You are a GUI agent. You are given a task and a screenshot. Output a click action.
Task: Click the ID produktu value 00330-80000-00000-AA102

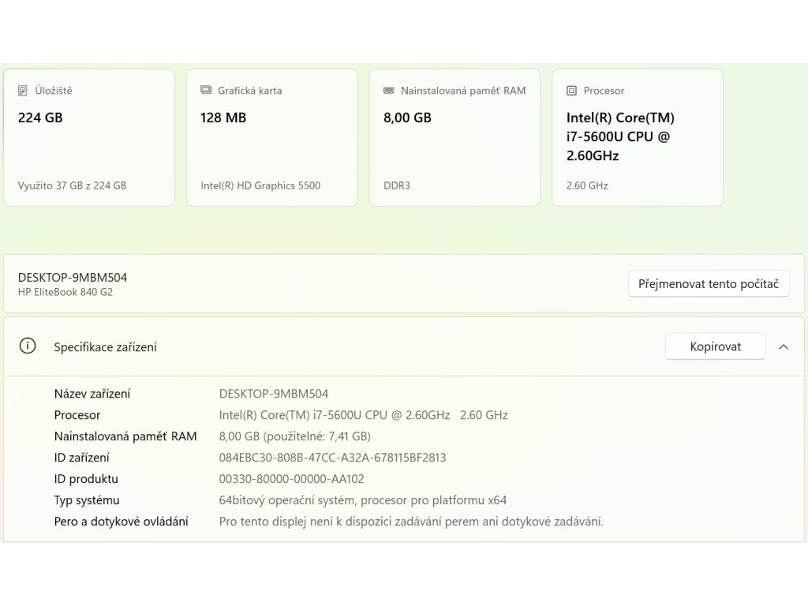[x=292, y=479]
